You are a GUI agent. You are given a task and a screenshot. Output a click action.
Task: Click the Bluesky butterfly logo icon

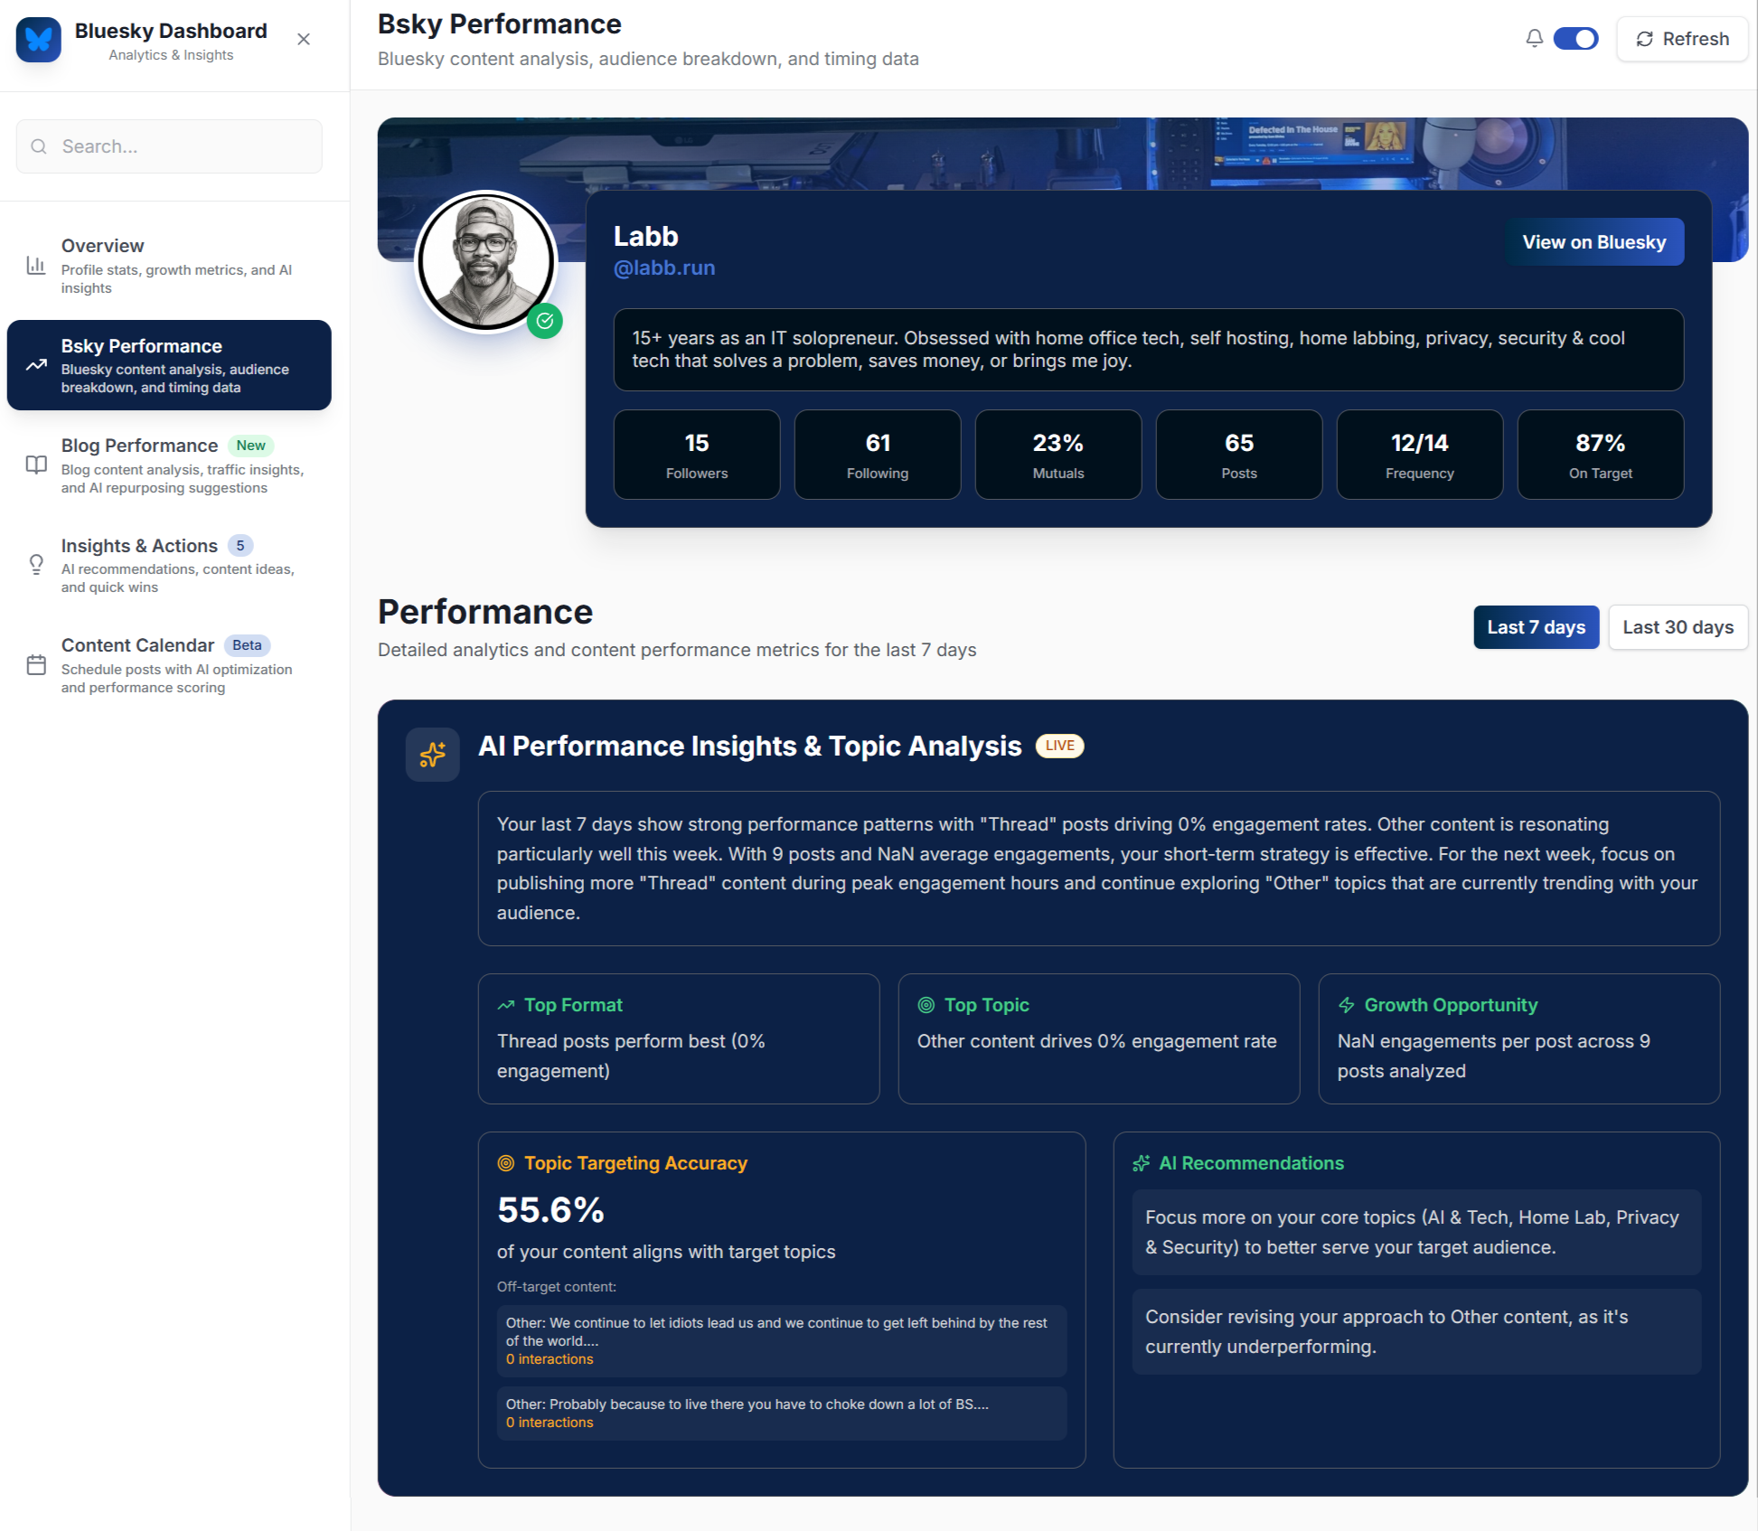pyautogui.click(x=38, y=40)
